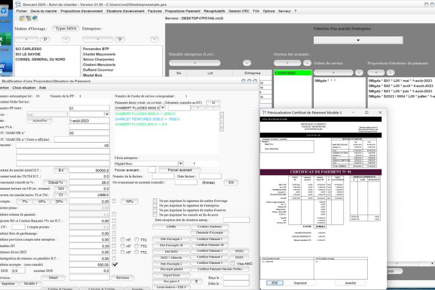
Task: Add an Entreprise with its + button
Action: pyautogui.click(x=97, y=39)
